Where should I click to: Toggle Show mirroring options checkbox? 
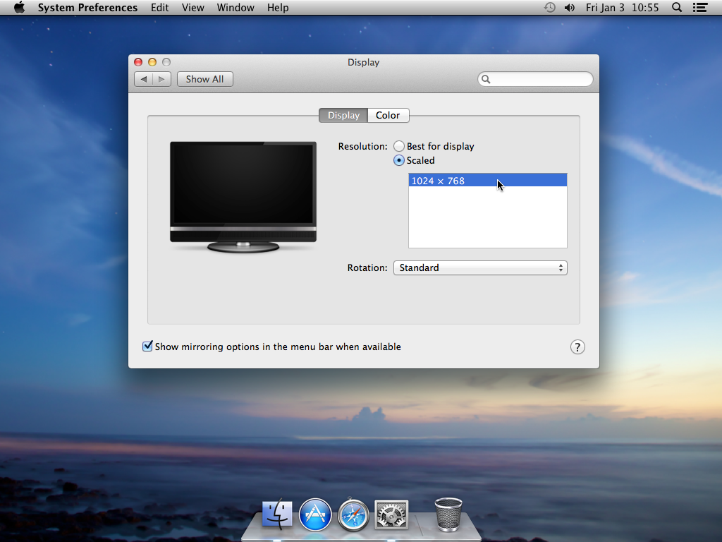point(147,347)
